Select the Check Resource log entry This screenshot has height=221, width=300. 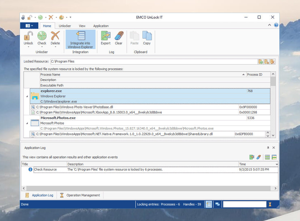click(x=150, y=170)
